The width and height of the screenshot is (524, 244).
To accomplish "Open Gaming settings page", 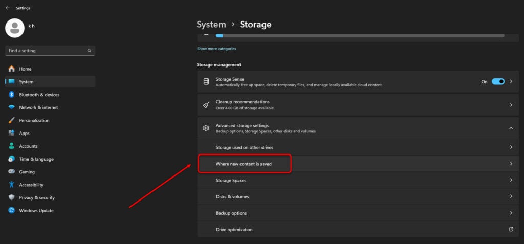I will click(x=50, y=172).
